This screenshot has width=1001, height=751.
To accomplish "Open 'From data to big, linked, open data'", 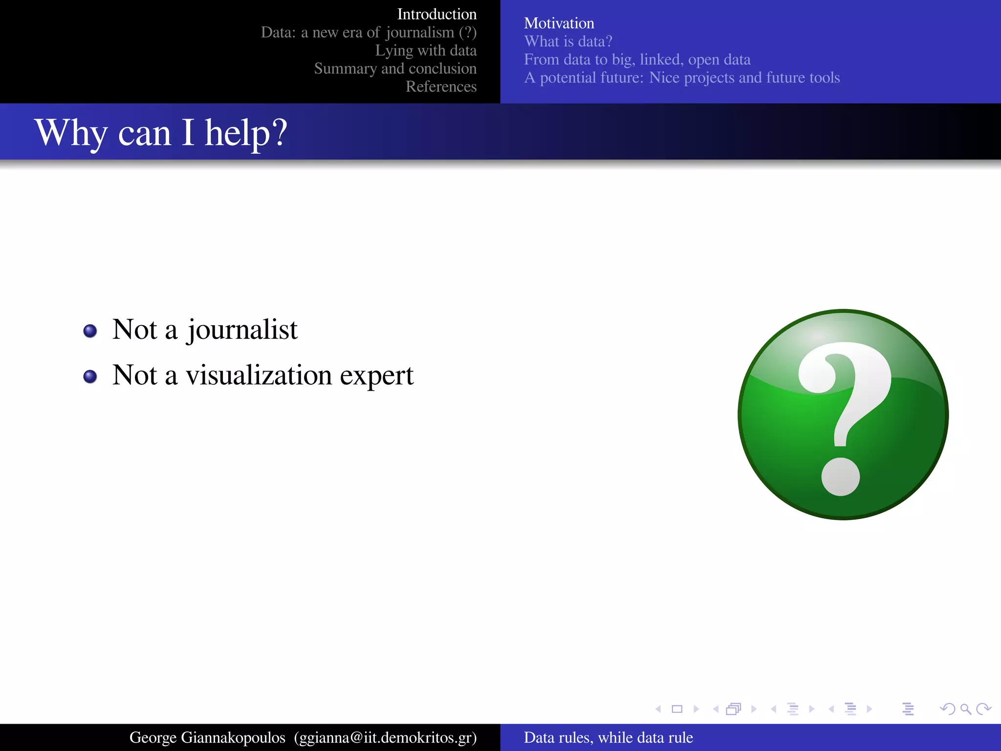I will [637, 60].
